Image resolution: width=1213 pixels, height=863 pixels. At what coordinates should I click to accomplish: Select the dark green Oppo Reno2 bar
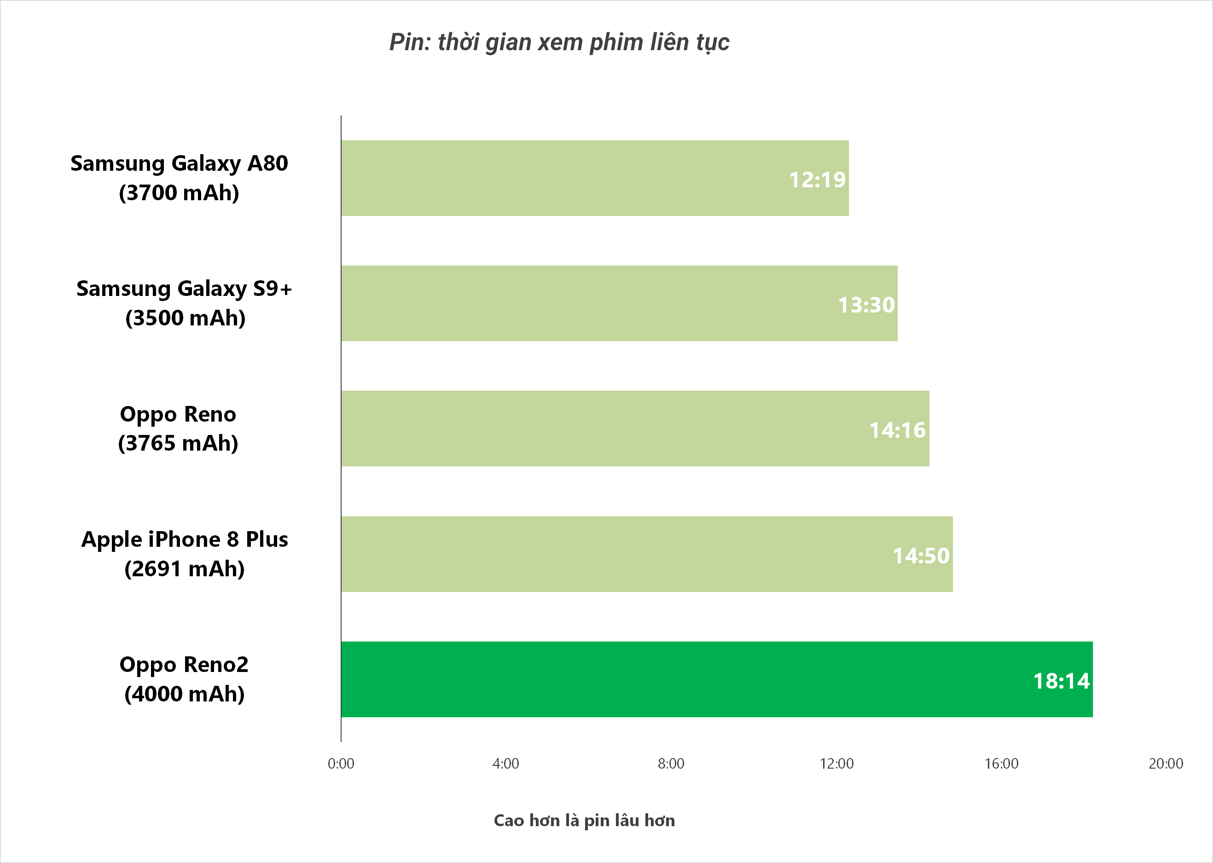pyautogui.click(x=717, y=680)
